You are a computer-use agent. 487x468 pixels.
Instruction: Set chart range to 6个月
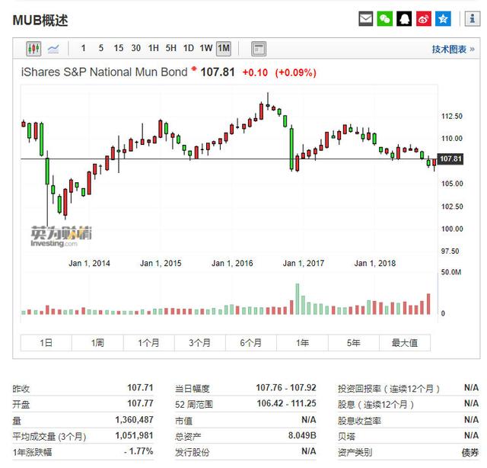pyautogui.click(x=251, y=343)
